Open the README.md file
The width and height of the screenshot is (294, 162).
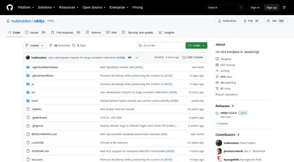point(40,151)
